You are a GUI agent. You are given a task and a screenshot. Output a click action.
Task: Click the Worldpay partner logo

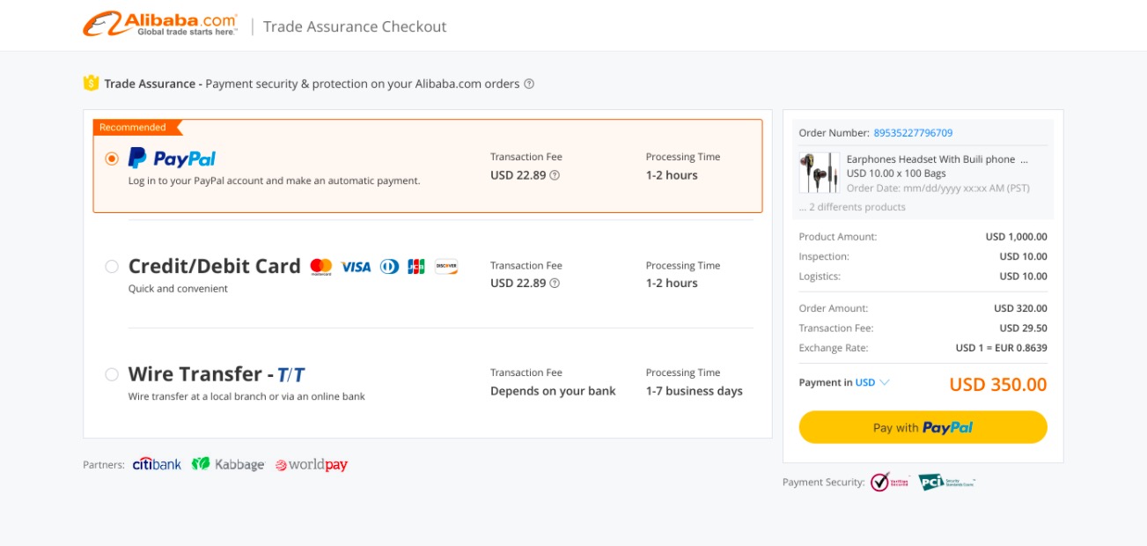[x=312, y=465]
